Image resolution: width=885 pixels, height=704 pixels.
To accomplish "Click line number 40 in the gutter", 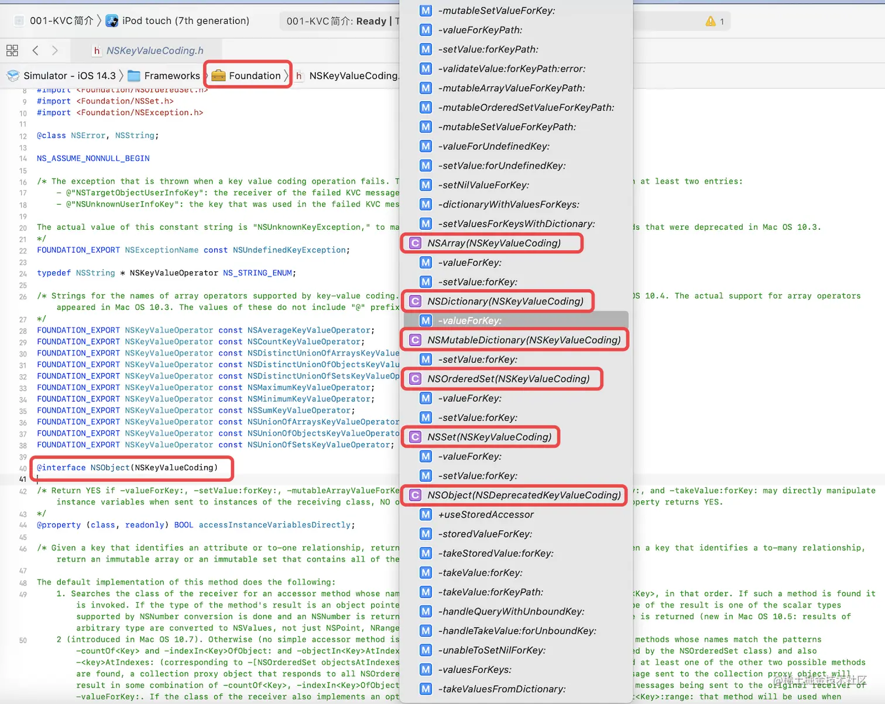I will pyautogui.click(x=22, y=468).
